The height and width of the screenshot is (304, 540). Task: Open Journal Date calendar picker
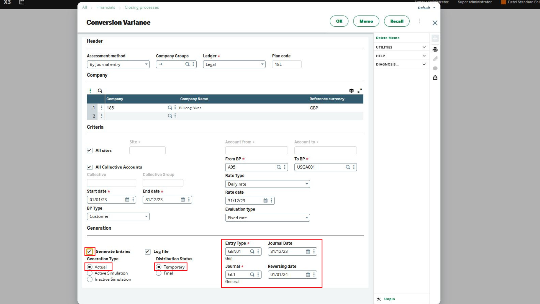[308, 251]
